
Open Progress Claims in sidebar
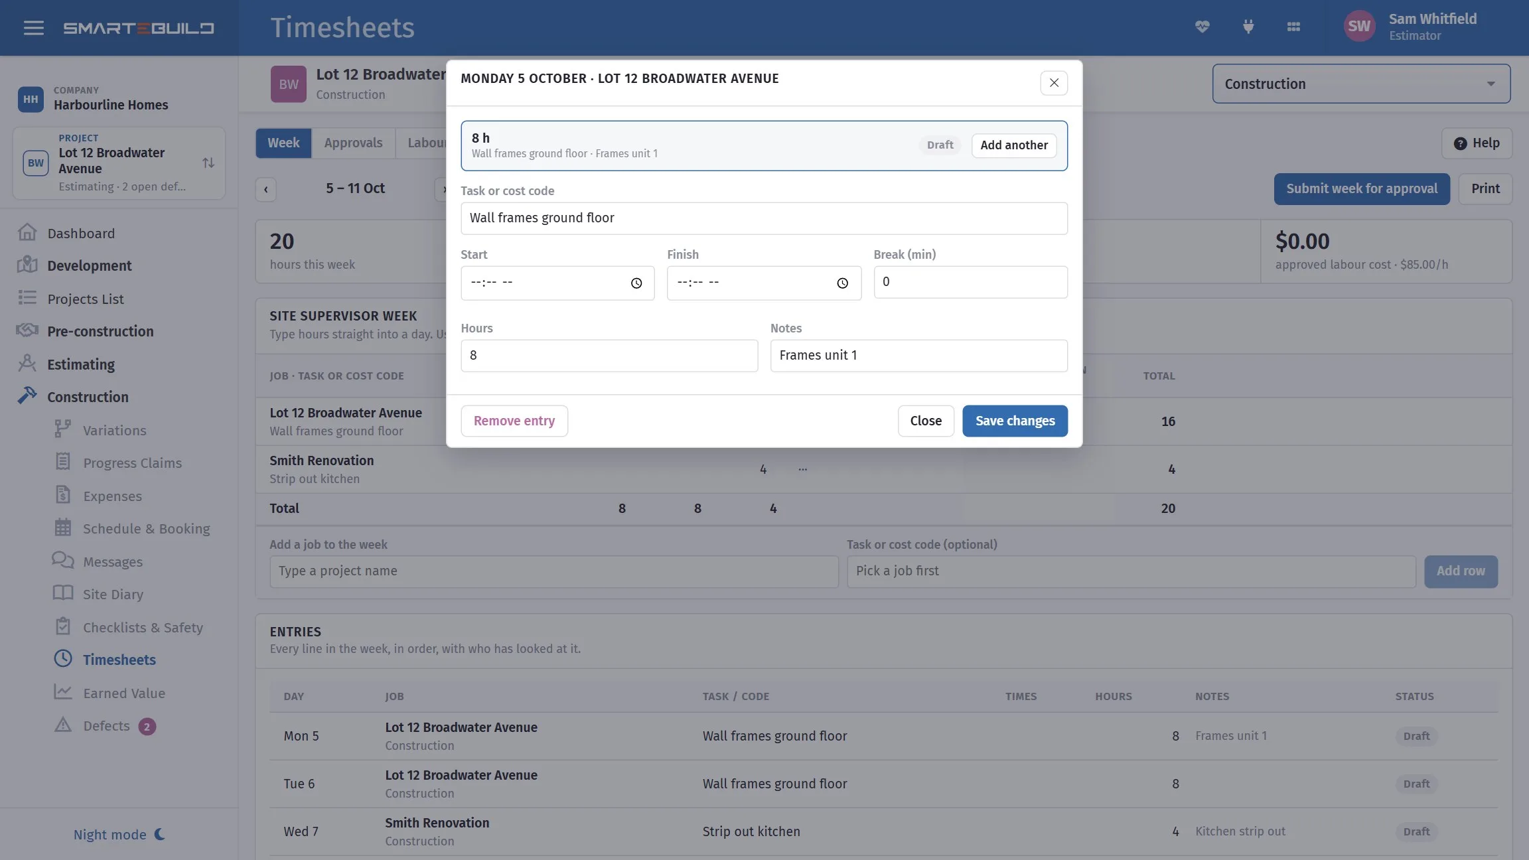tap(132, 463)
